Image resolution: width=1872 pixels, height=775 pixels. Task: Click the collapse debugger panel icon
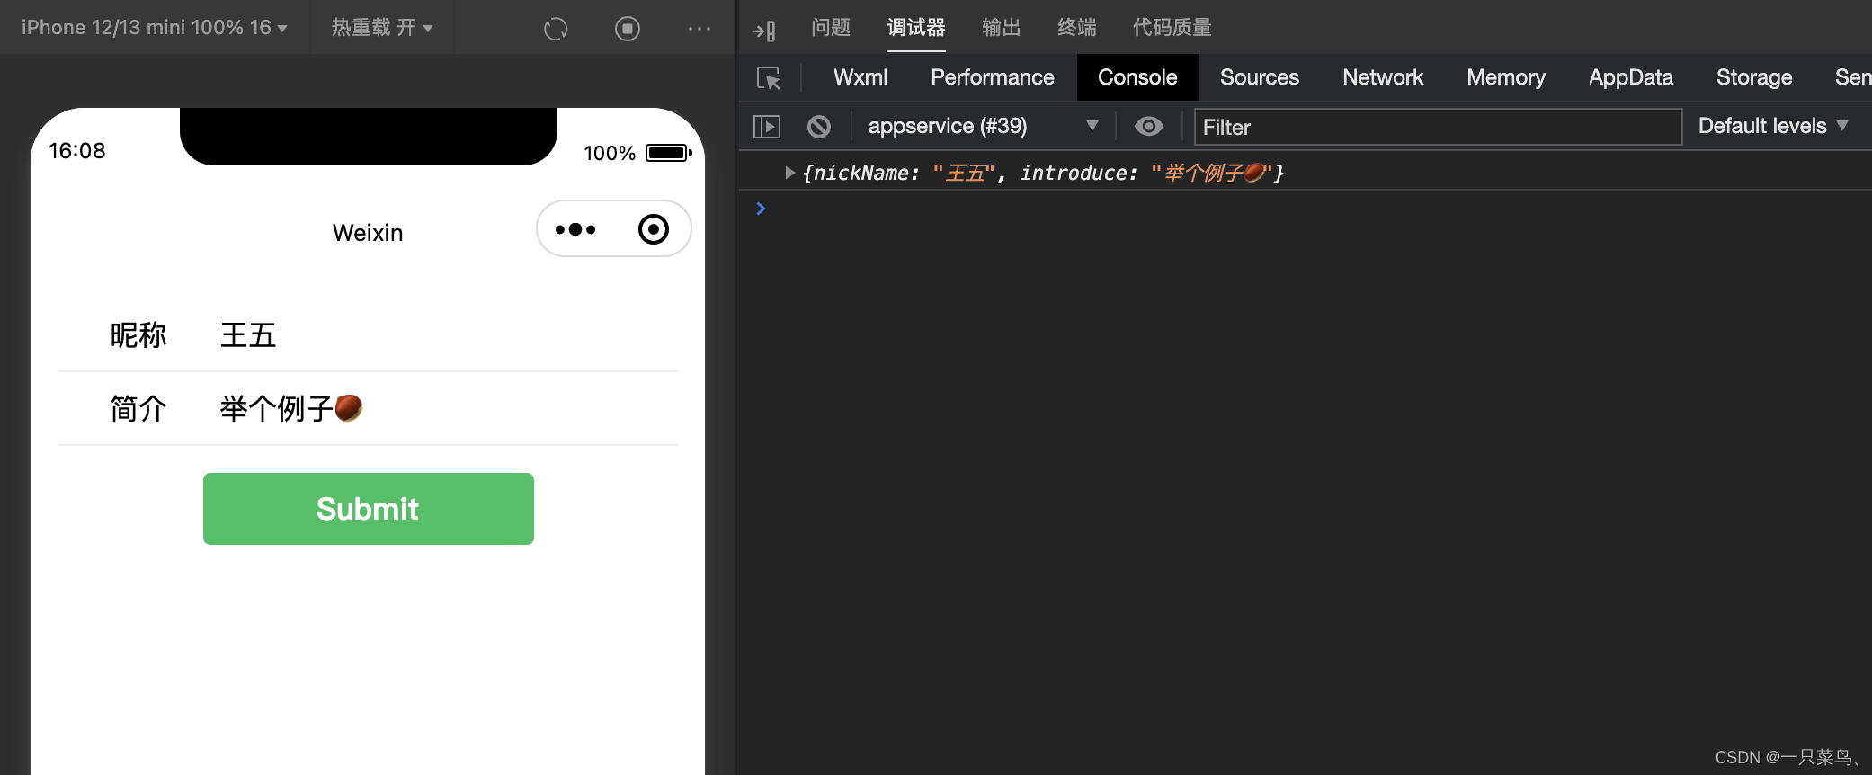coord(764,31)
